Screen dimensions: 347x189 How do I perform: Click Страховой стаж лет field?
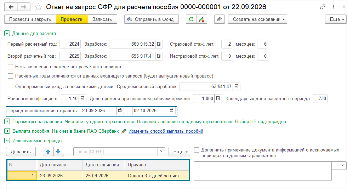tap(227, 44)
